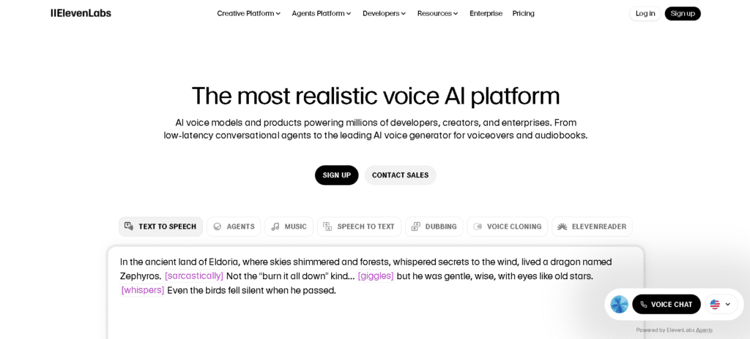Select the Dubbing icon
This screenshot has height=339, width=750.
tap(415, 226)
